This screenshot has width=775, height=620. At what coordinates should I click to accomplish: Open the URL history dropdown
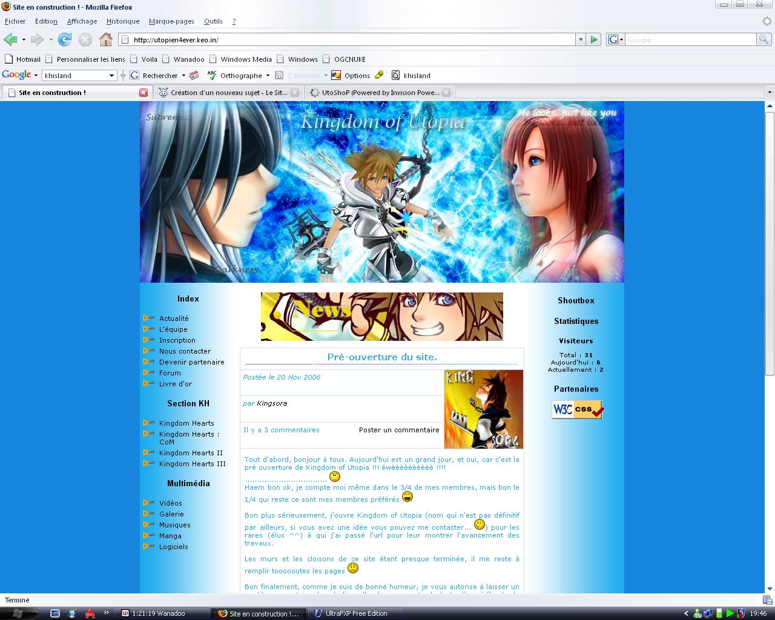click(581, 39)
